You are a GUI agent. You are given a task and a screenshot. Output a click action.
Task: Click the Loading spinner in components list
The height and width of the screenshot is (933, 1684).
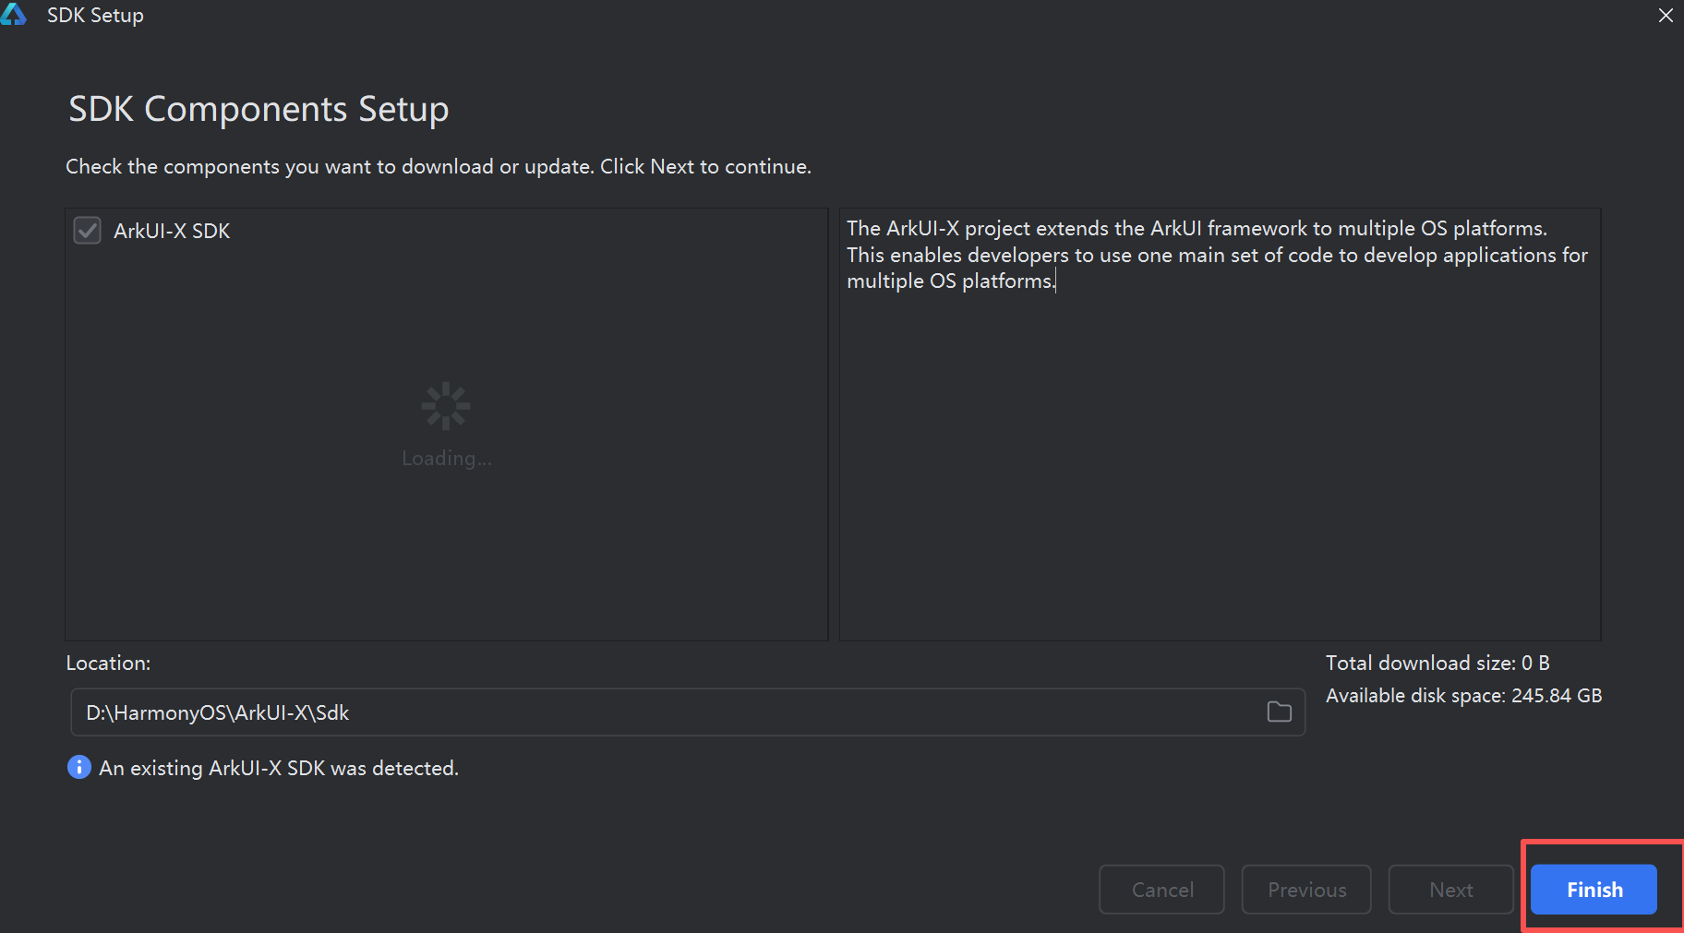[x=446, y=406]
